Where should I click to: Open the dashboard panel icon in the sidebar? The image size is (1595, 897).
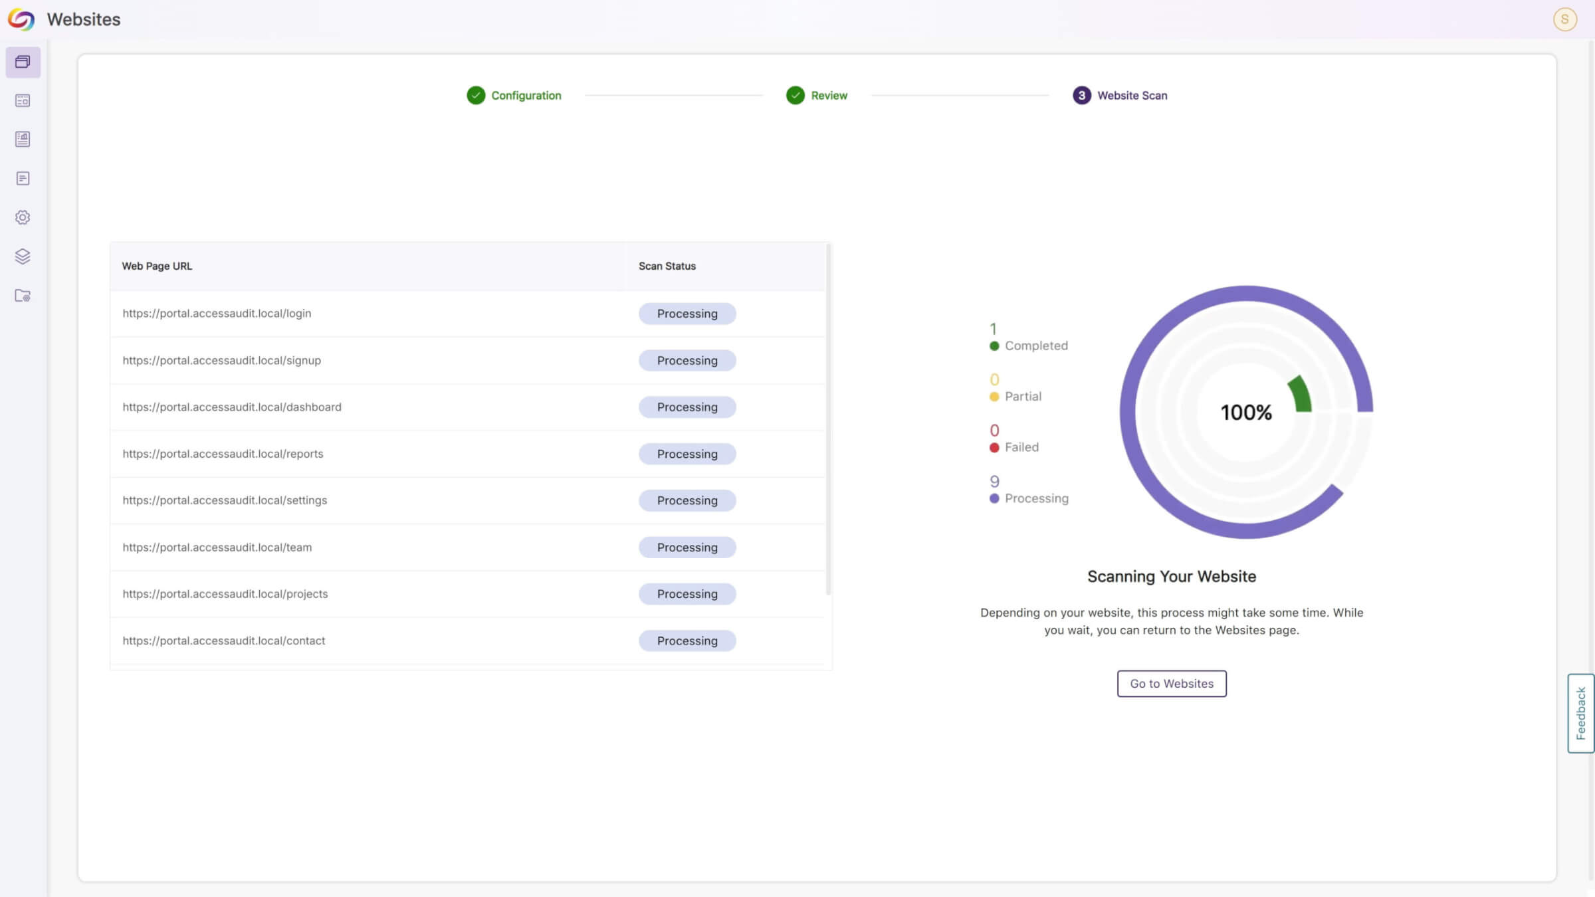23,100
